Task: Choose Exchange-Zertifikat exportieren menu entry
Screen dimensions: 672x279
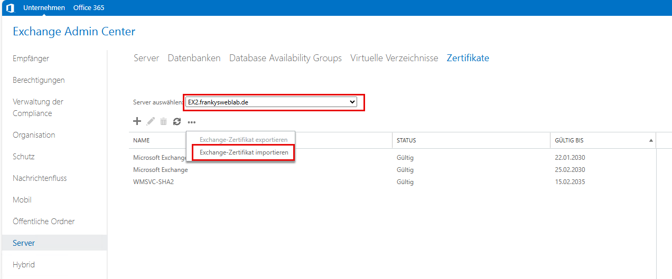Action: (x=244, y=140)
